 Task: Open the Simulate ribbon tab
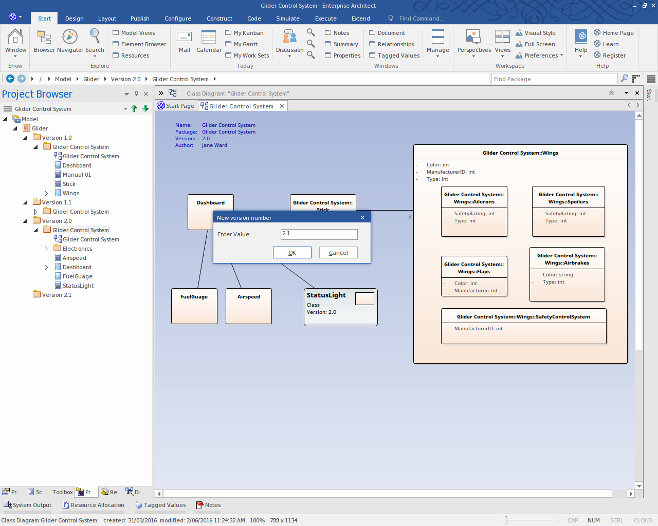pos(287,18)
